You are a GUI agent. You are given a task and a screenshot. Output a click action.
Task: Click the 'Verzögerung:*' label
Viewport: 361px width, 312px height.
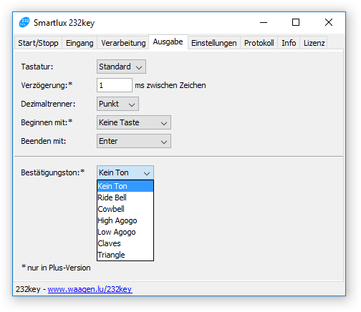(47, 85)
